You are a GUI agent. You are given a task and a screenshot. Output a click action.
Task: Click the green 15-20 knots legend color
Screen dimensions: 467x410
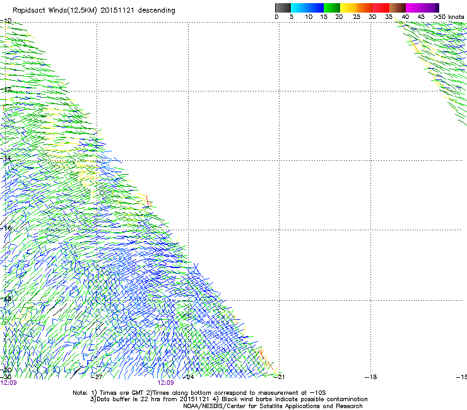click(332, 8)
